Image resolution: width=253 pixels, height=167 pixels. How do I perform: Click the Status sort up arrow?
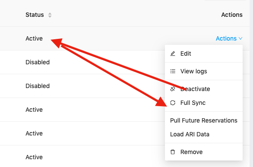[50, 13]
